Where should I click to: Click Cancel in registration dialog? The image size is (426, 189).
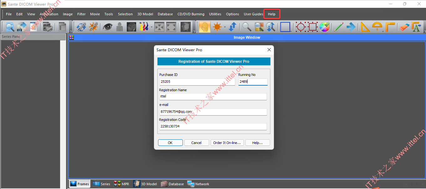click(197, 143)
